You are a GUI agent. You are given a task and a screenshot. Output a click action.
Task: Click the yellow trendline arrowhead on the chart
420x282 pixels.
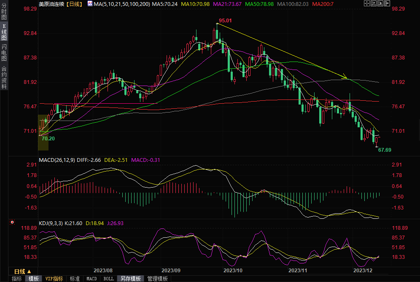coord(345,77)
